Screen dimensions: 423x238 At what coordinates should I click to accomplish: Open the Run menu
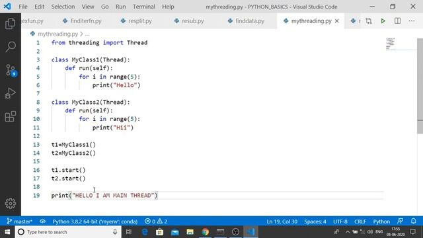[x=120, y=7]
